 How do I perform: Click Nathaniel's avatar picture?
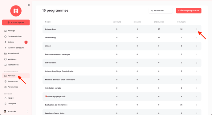click(x=5, y=111)
